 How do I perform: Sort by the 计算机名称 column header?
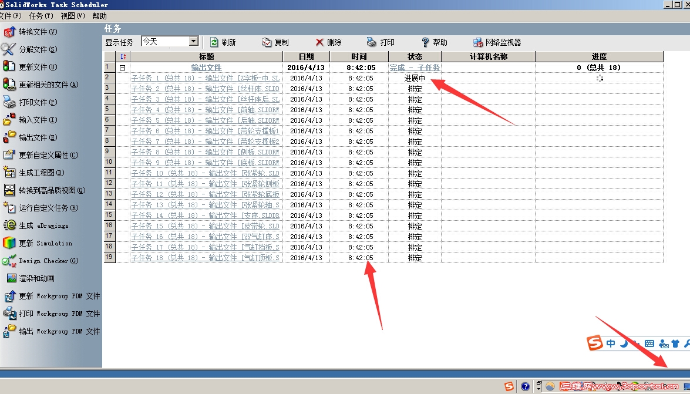click(489, 56)
